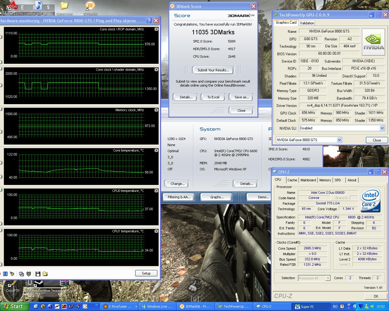
Task: Open Filtering & AA settings in 3DMark06
Action: click(x=179, y=197)
